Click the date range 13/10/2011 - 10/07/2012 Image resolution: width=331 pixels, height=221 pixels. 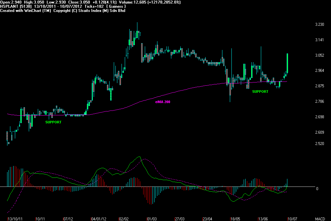[x=58, y=6]
